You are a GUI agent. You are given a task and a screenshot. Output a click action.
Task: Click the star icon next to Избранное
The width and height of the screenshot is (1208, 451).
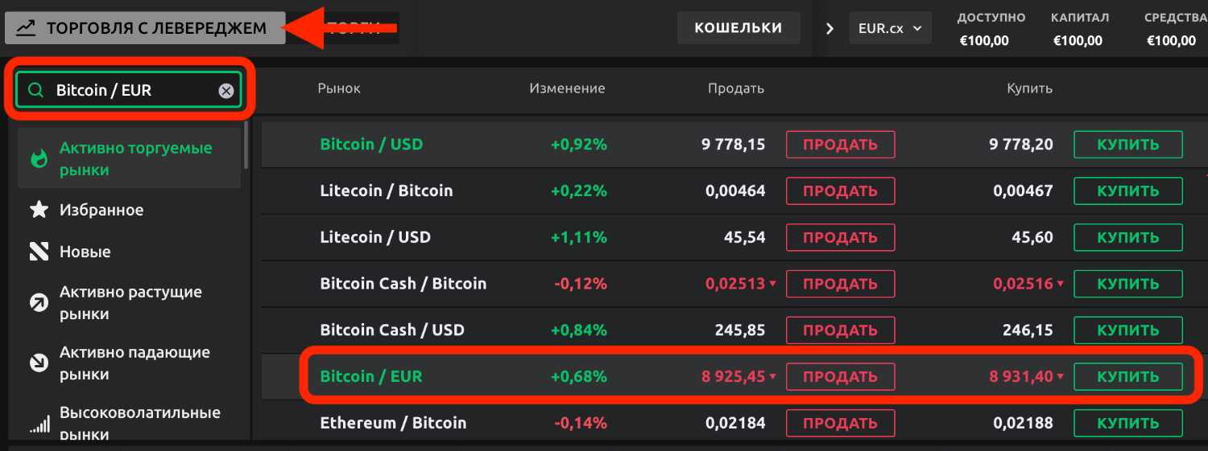[39, 211]
